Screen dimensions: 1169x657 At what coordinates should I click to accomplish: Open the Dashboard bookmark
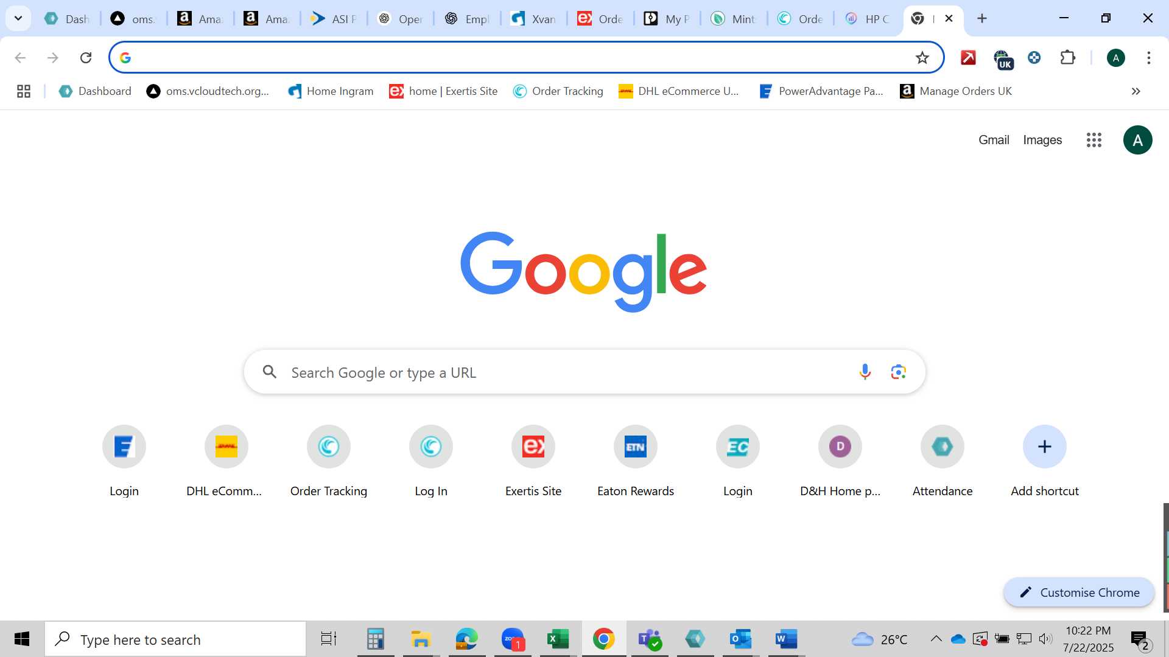(95, 91)
